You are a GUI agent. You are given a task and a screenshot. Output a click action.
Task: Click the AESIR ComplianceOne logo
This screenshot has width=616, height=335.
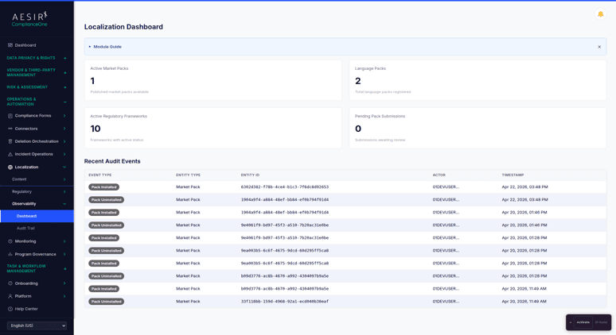coord(29,19)
